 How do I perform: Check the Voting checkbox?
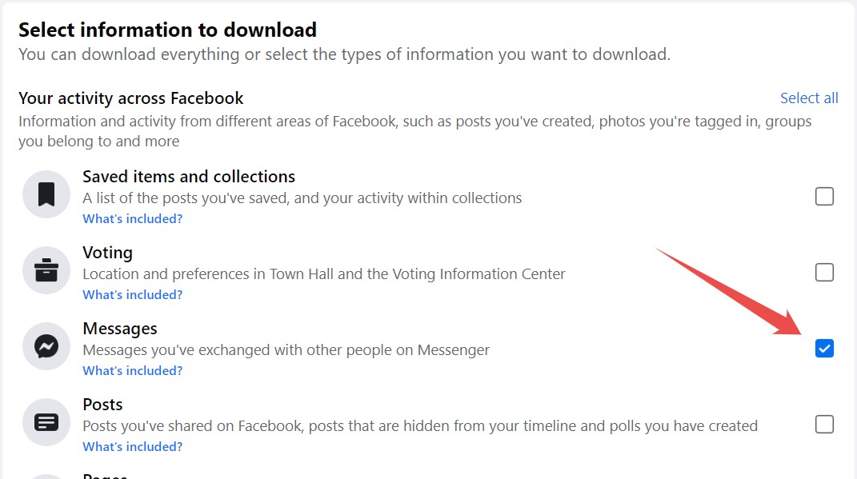[x=824, y=272]
